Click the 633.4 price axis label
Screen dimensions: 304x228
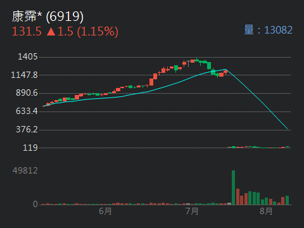click(x=27, y=111)
